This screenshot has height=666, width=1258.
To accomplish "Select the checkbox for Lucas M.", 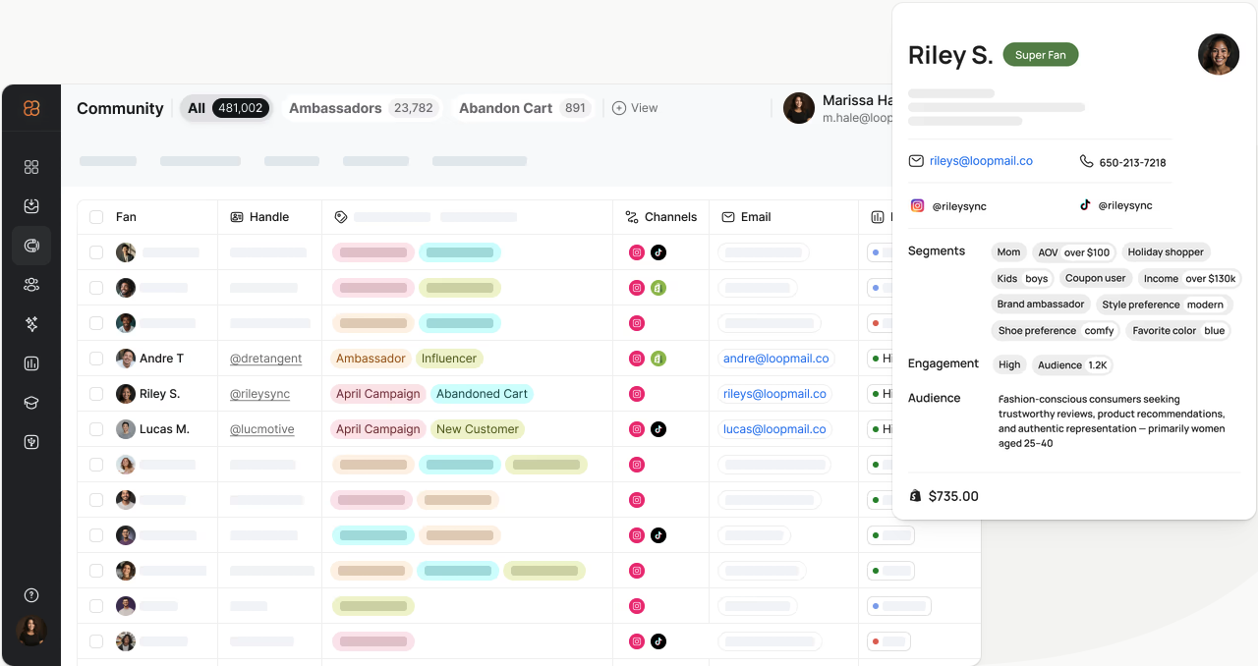I will pyautogui.click(x=96, y=429).
